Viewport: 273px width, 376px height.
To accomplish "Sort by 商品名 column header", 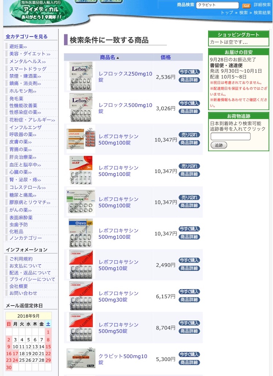I will pos(108,57).
